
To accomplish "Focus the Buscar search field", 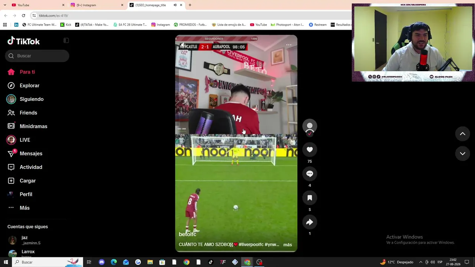I will tap(37, 56).
